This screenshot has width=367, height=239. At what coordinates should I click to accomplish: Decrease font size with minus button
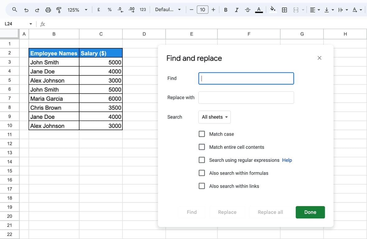click(x=191, y=10)
